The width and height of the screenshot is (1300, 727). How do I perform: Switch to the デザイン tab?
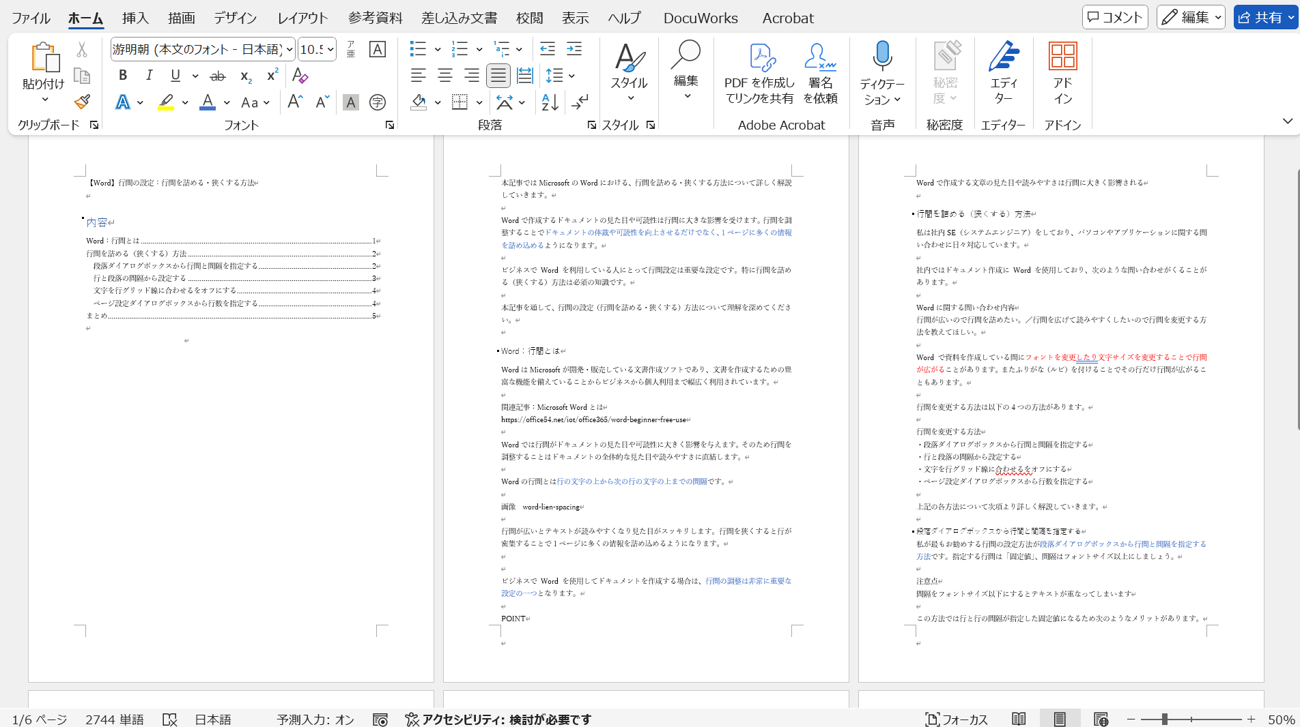click(236, 18)
